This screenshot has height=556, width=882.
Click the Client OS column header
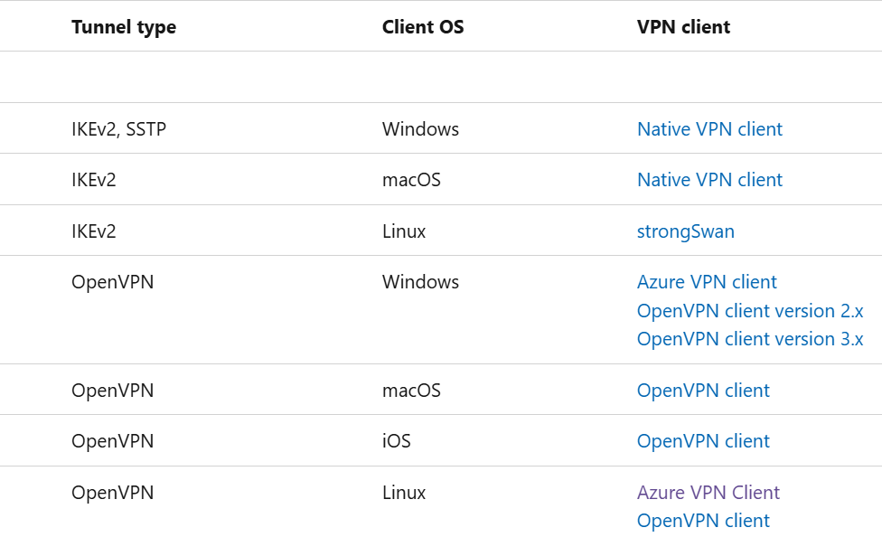(423, 26)
